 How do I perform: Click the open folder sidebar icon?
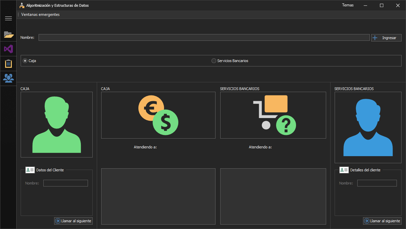[x=8, y=34]
